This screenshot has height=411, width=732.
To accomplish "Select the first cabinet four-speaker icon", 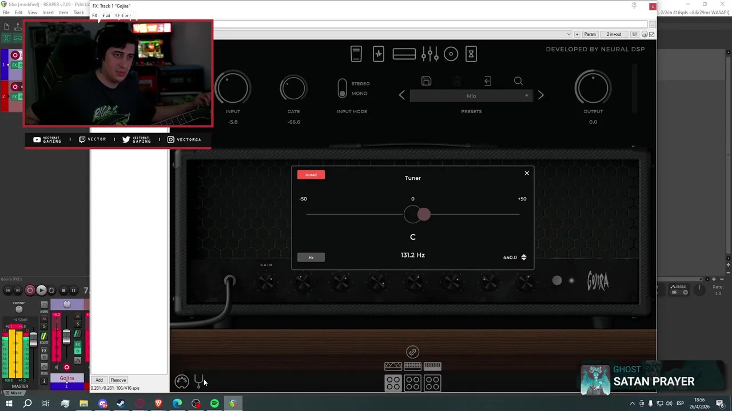I will tap(393, 383).
